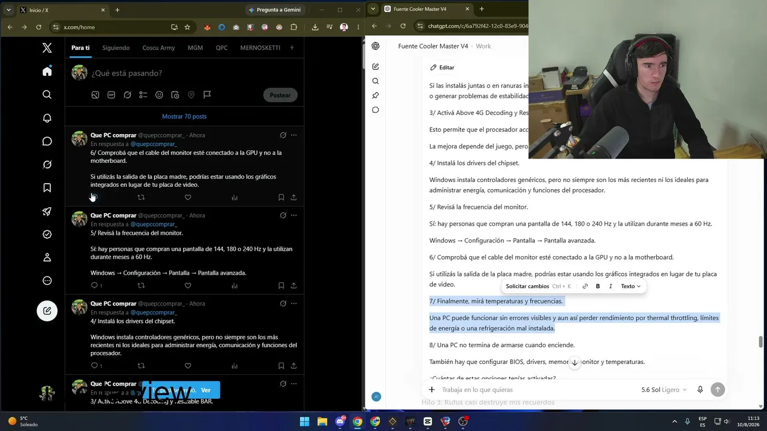The width and height of the screenshot is (767, 431).
Task: Add a GIF to the new post
Action: click(111, 95)
